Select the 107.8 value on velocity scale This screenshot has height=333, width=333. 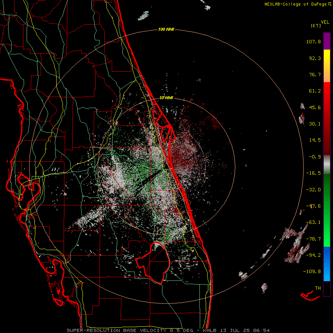[313, 41]
